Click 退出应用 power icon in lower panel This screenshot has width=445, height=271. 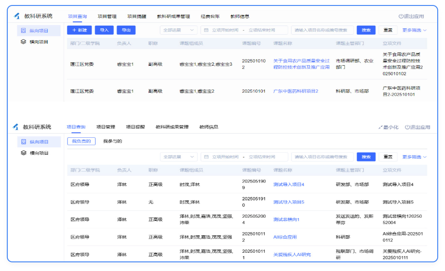point(408,127)
